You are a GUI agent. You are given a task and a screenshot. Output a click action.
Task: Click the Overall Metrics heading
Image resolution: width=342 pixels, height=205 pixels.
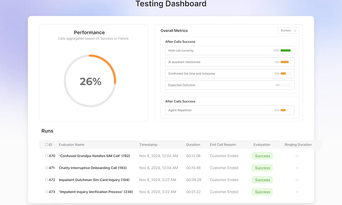point(174,31)
